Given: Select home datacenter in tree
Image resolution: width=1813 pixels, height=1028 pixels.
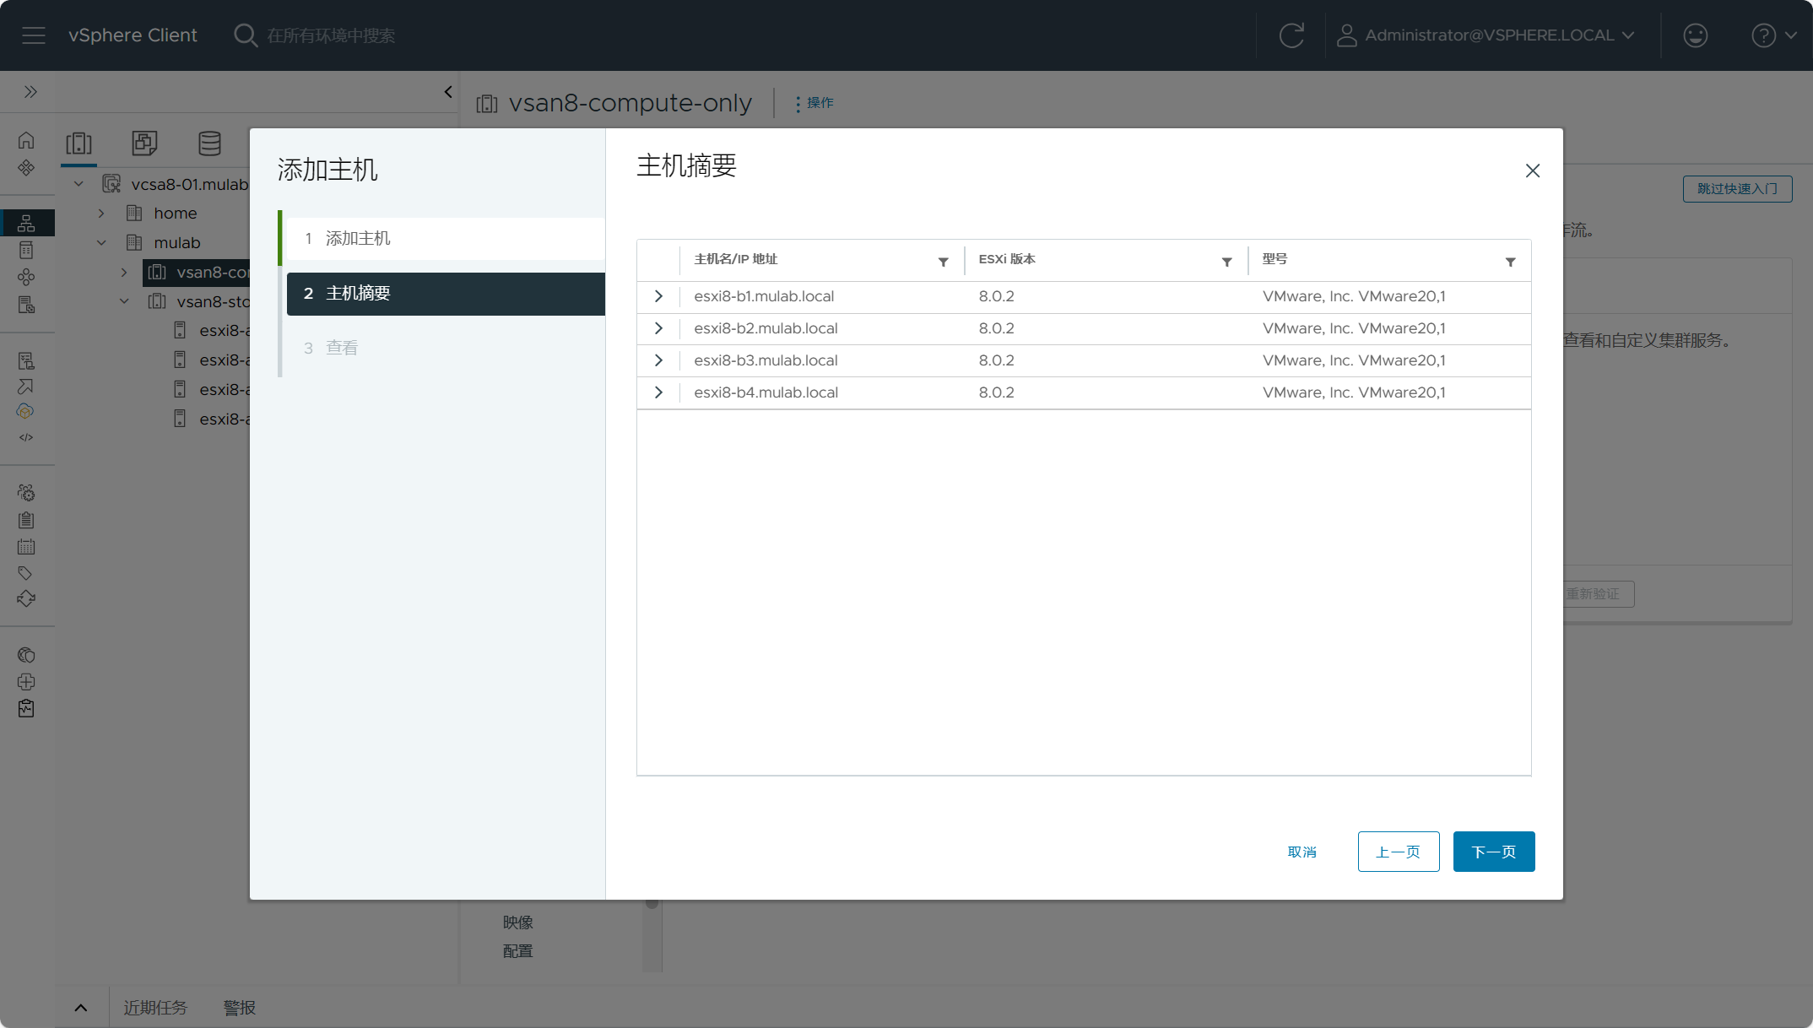Looking at the screenshot, I should [x=175, y=214].
